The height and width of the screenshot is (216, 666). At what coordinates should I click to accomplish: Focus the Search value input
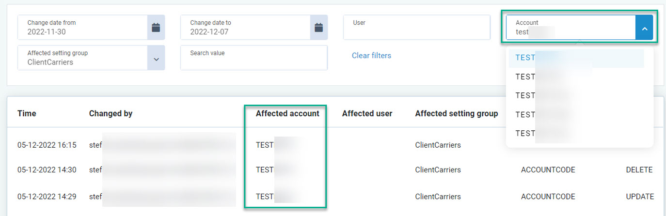pos(254,58)
